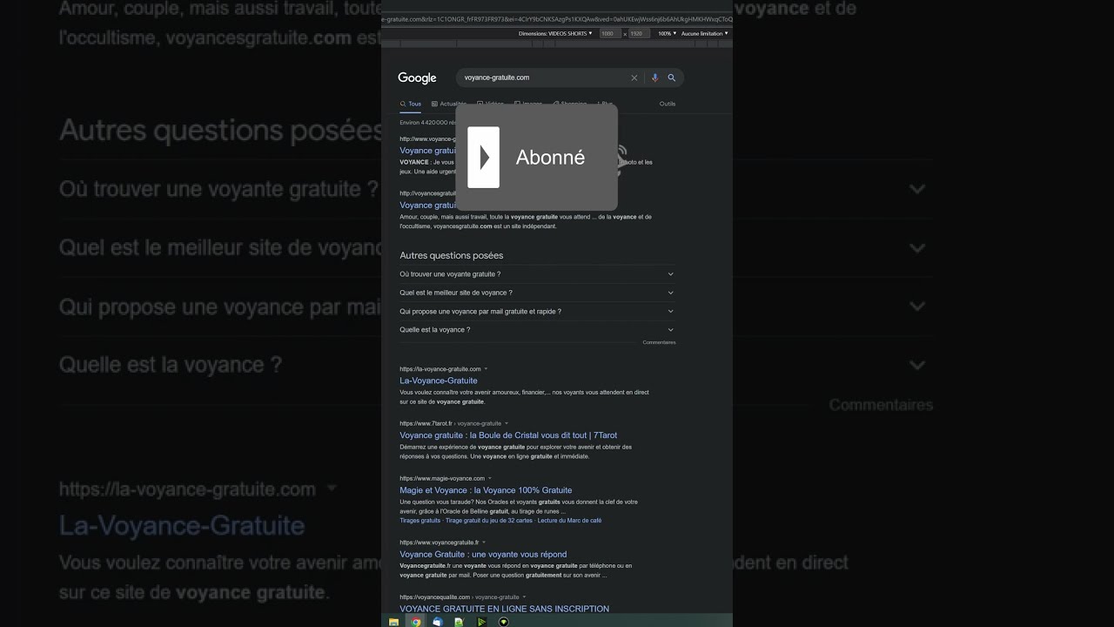Click snippet starting 'Vous voulez connaître votre avenir'

pos(524,397)
